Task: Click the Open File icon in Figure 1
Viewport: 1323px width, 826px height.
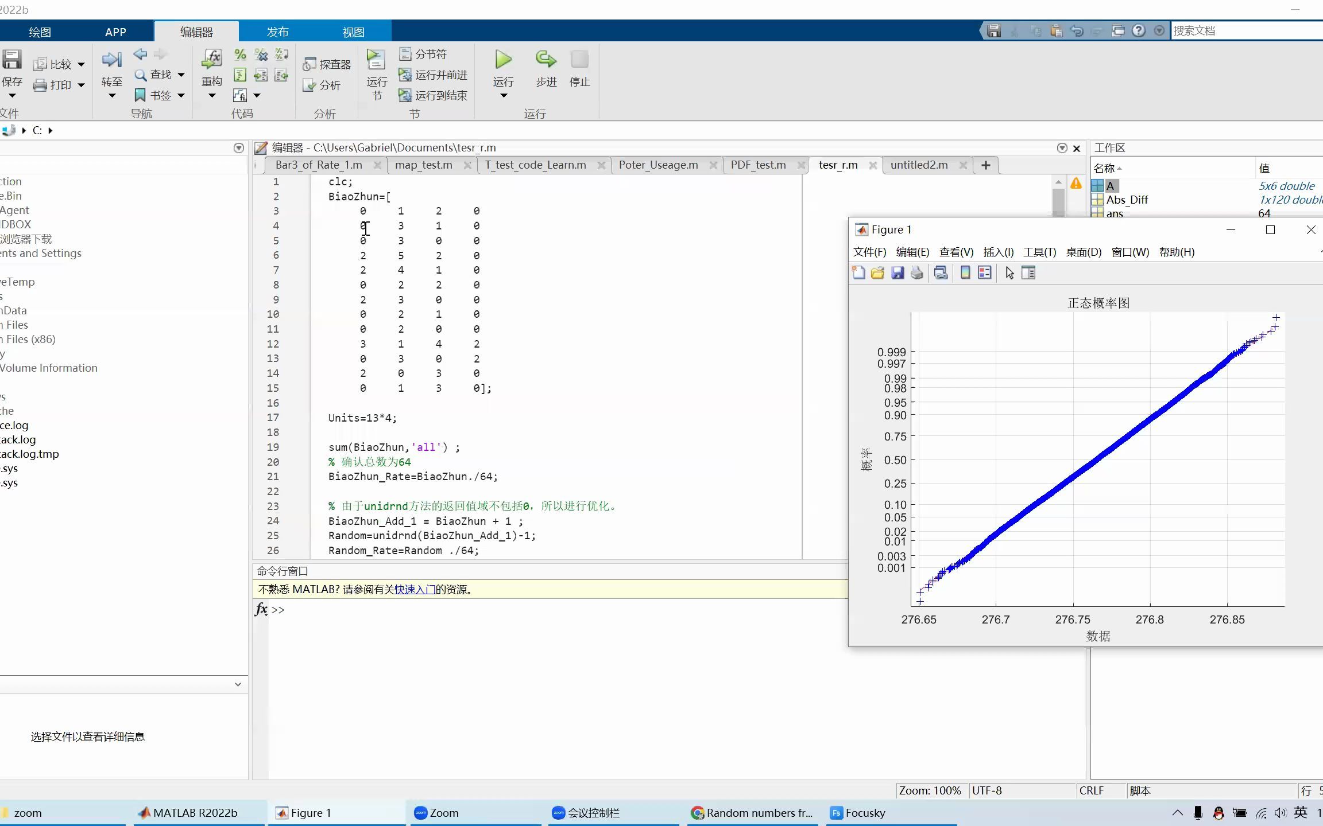Action: click(x=877, y=273)
